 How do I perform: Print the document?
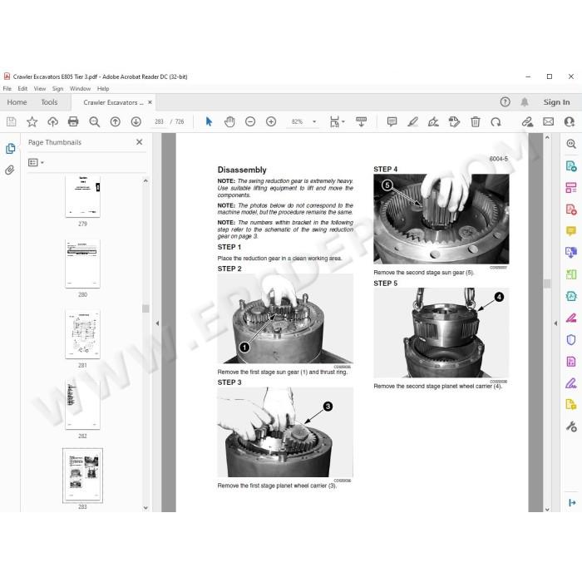point(73,121)
